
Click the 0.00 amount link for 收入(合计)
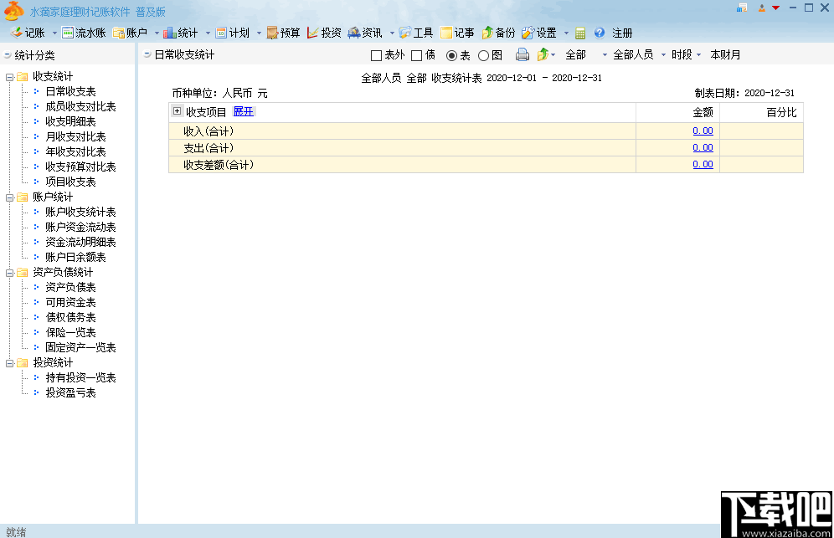(x=702, y=130)
